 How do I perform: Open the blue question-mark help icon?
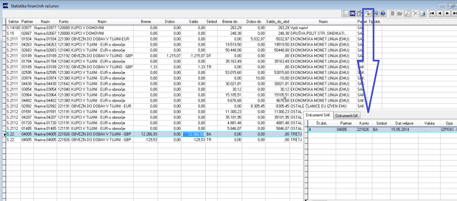[x=383, y=13]
